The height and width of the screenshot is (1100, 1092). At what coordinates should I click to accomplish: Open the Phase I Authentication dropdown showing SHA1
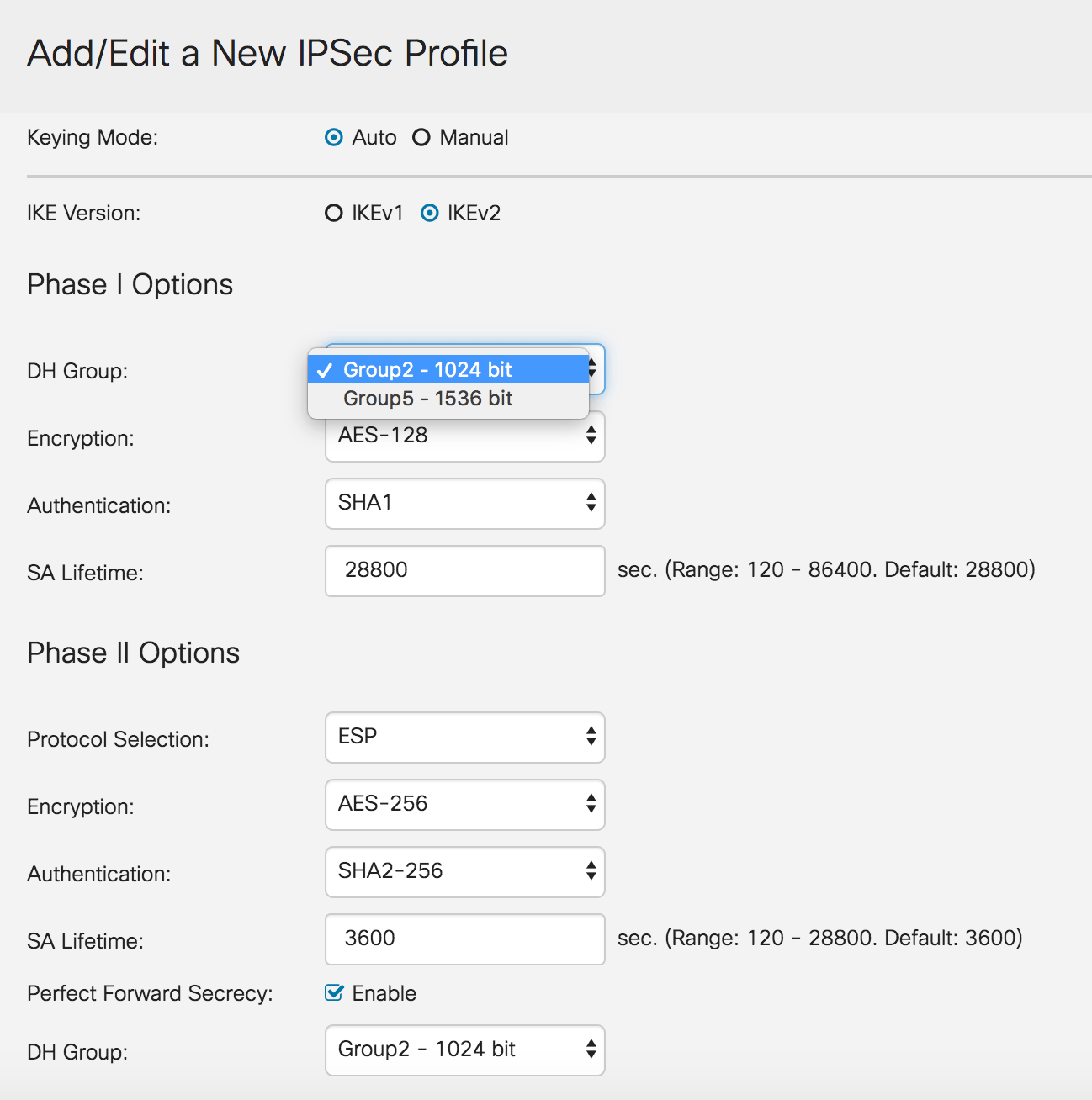point(464,503)
